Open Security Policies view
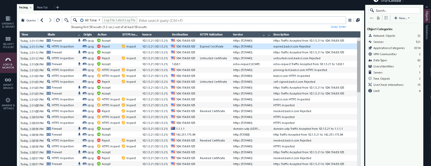Image resolution: width=431 pixels, height=166 pixels. [8, 42]
